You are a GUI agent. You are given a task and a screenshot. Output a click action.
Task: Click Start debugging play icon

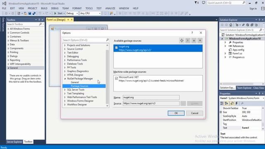[55, 13]
